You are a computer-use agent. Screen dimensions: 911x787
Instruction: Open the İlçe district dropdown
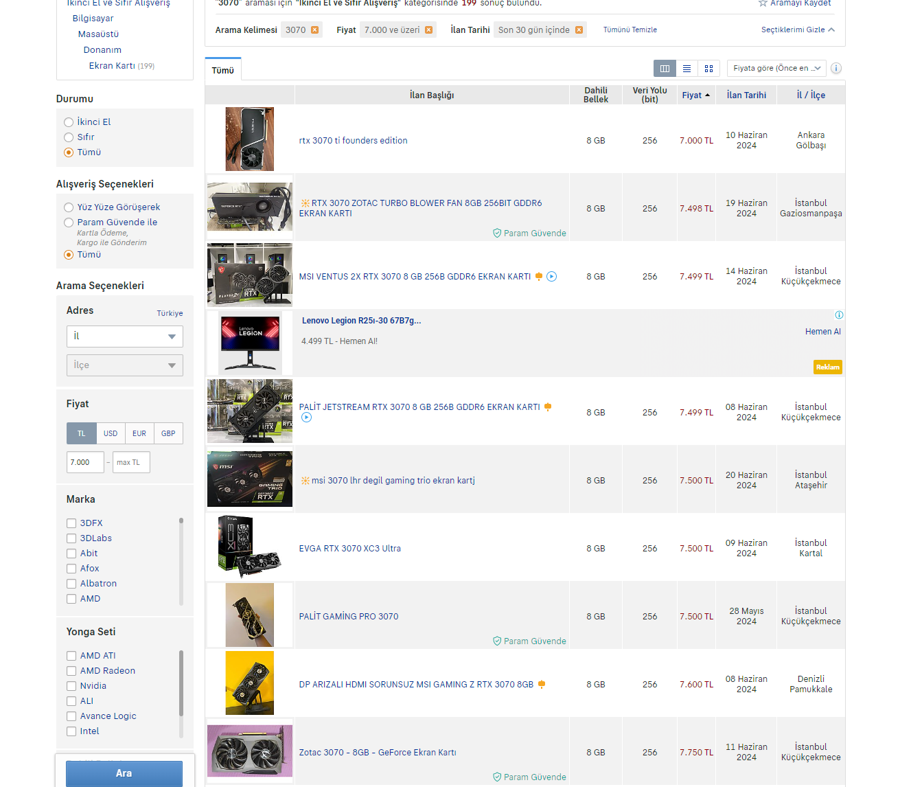125,365
